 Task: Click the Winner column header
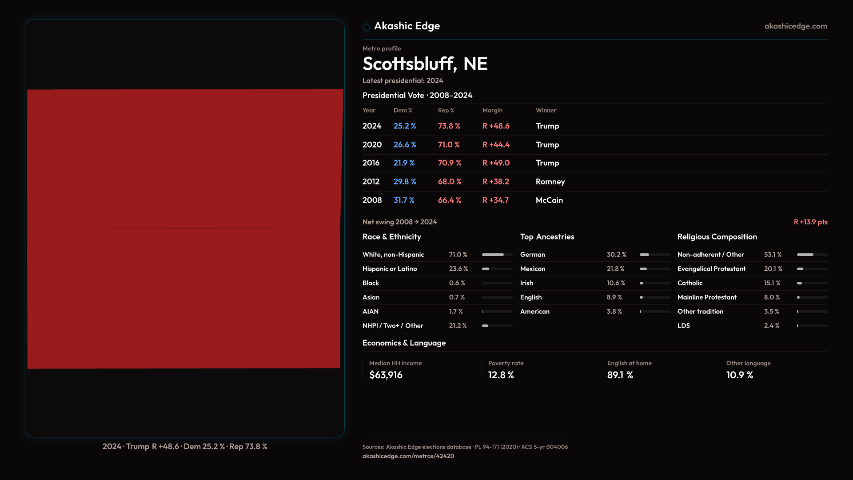546,110
